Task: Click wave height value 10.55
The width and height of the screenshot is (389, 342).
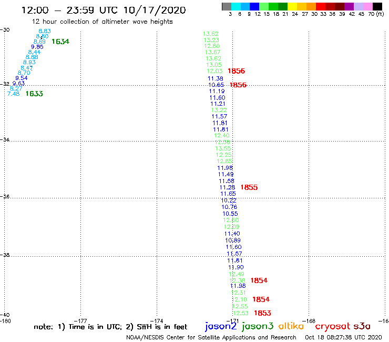Action: tap(230, 214)
